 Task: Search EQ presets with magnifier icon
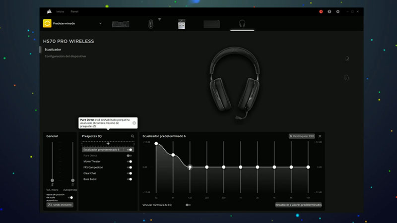click(132, 136)
